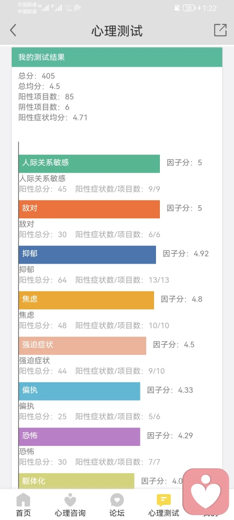The width and height of the screenshot is (234, 520).
Task: Tap the battery indicator in status bar
Action: (x=189, y=8)
